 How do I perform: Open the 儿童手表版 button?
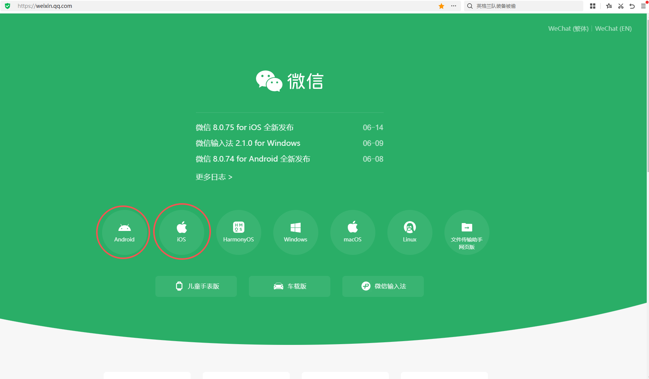pyautogui.click(x=196, y=286)
